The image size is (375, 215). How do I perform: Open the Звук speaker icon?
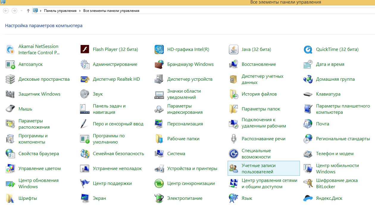[x=85, y=94]
